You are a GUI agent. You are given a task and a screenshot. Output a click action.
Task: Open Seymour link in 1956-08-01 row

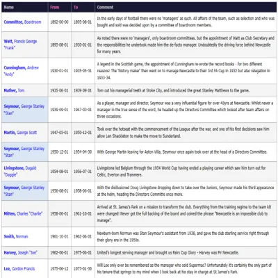pyautogui.click(x=24, y=191)
